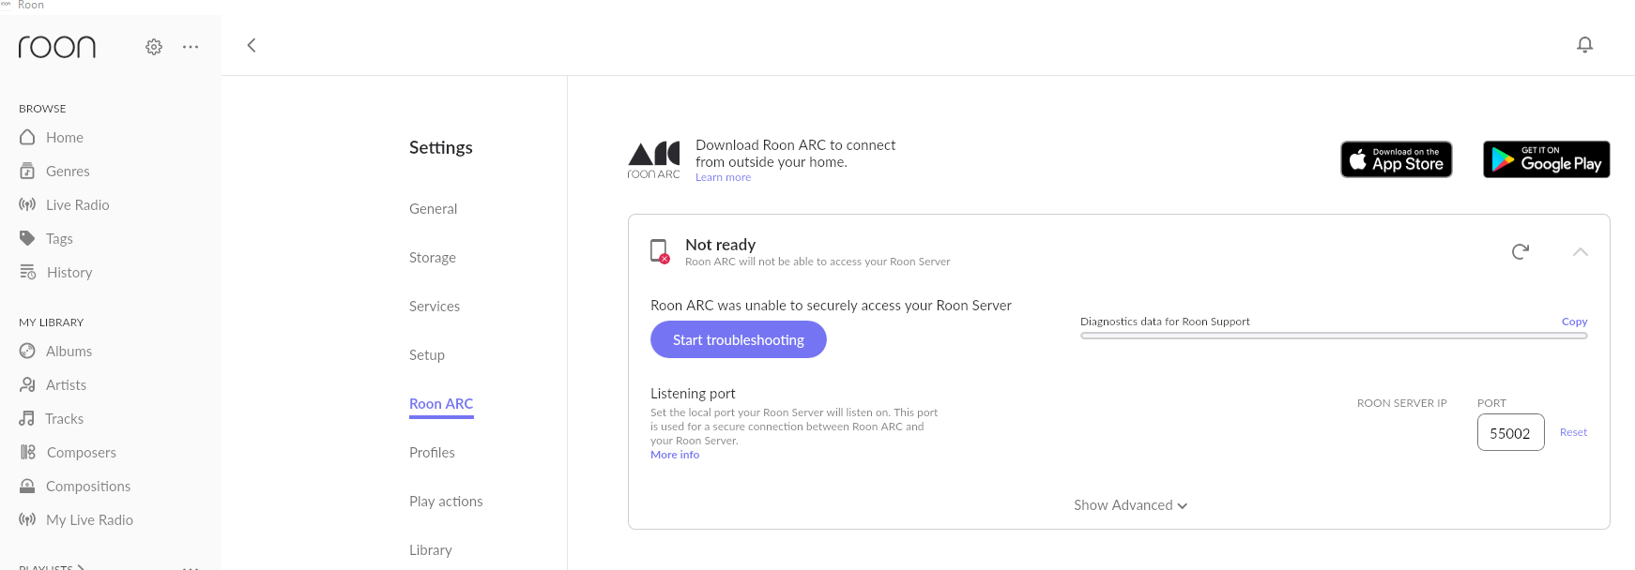Screen dimensions: 1635x570
Task: Click the Composers icon in My Library
Action: 28,452
